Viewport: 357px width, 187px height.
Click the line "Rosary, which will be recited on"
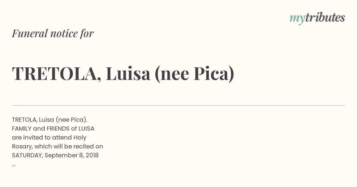click(x=57, y=146)
